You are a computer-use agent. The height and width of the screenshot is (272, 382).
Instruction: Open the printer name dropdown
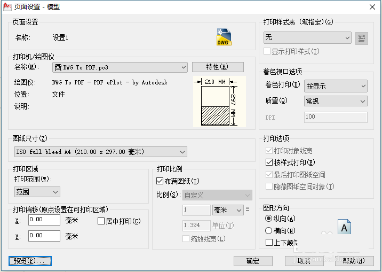(120, 67)
